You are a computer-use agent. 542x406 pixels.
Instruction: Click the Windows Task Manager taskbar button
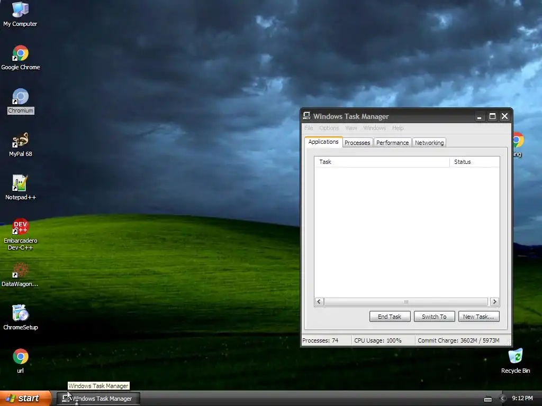[98, 399]
